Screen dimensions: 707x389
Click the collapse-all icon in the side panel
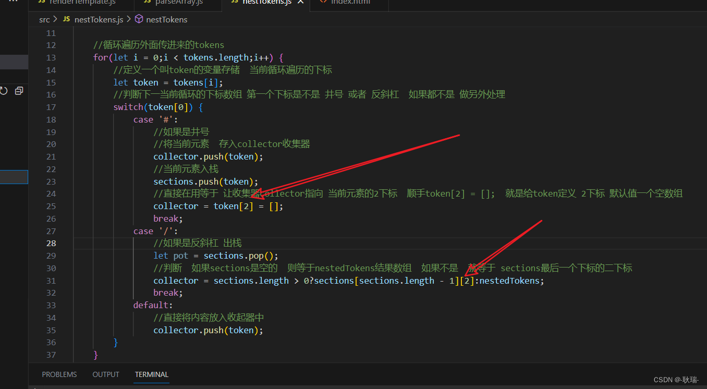tap(19, 91)
